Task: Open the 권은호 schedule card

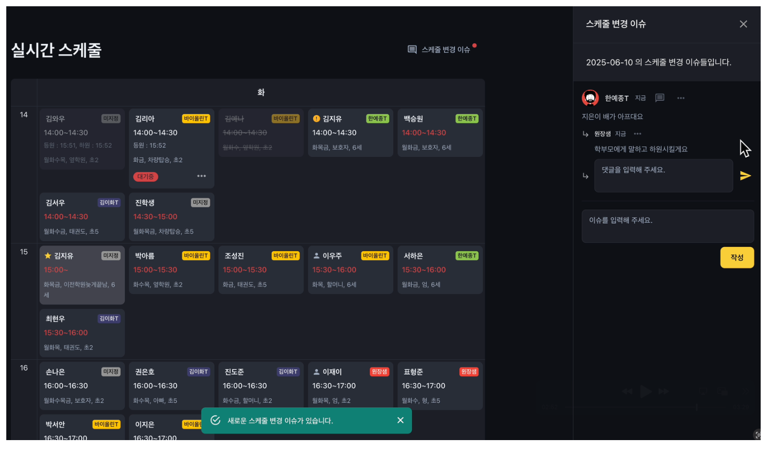Action: (171, 386)
